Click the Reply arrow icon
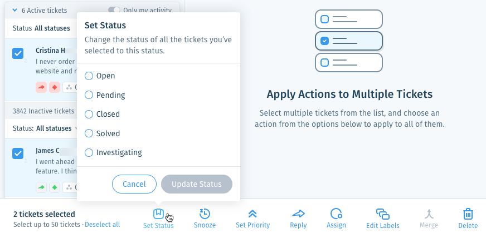The image size is (486, 233). [298, 214]
